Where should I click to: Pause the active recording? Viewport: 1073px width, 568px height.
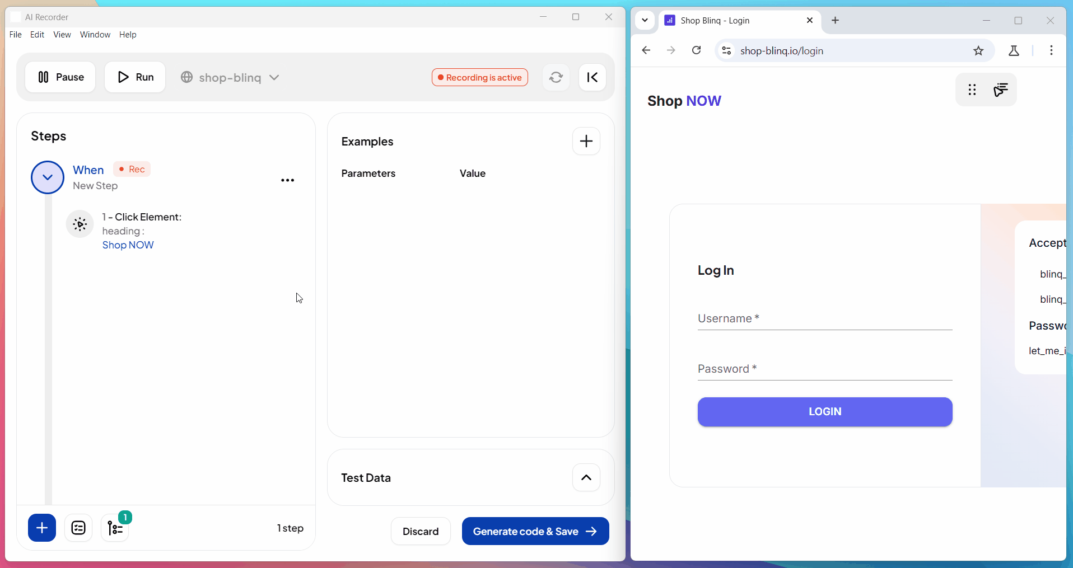click(x=60, y=77)
